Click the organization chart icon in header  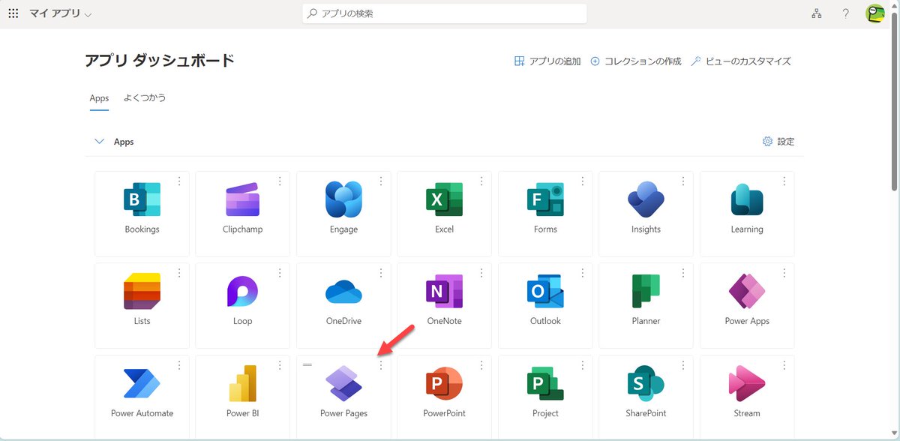coord(817,13)
